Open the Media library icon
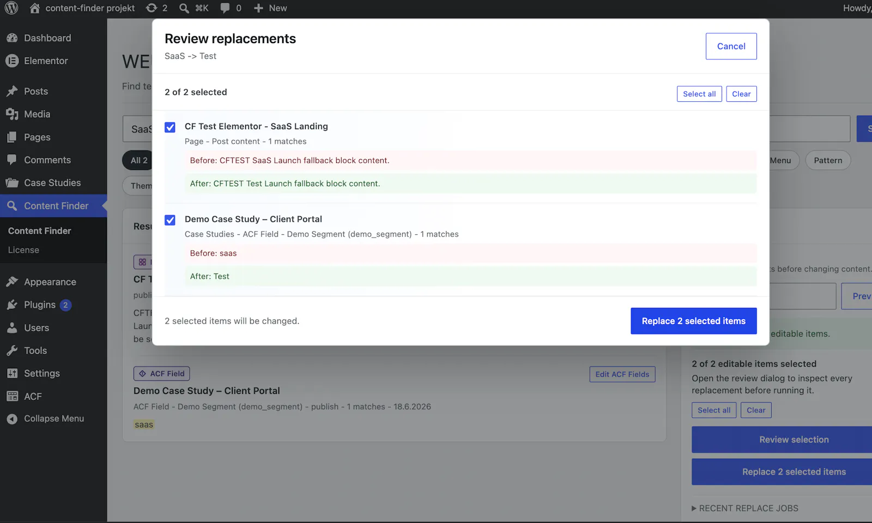The height and width of the screenshot is (523, 872). [12, 114]
